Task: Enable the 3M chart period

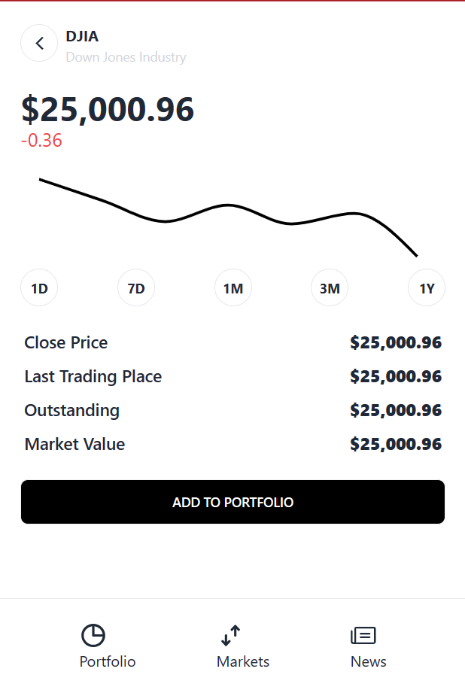Action: pos(329,287)
